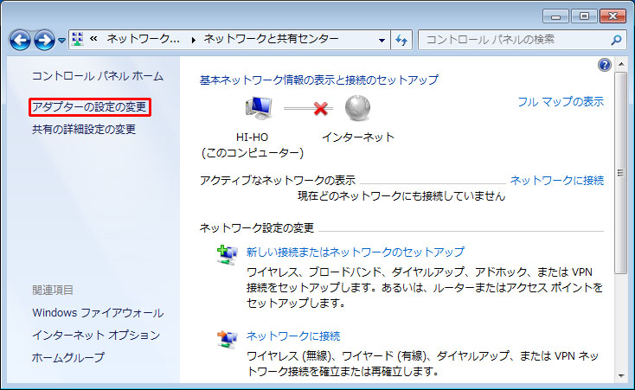This screenshot has height=390, width=635.
Task: Expand the arrow after the ネットワーク... breadcrumb
Action: pos(193,40)
